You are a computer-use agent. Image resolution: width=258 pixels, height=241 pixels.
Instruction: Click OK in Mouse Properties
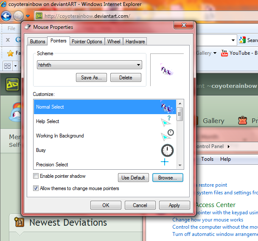(x=106, y=205)
